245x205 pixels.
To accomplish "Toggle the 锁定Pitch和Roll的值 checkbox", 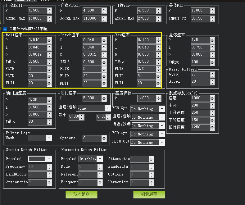I will 5,29.
